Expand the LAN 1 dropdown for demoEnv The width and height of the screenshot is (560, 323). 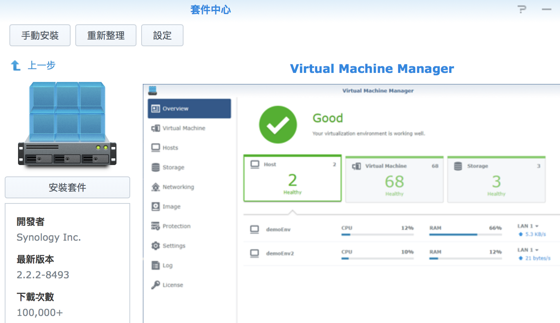[x=528, y=226]
